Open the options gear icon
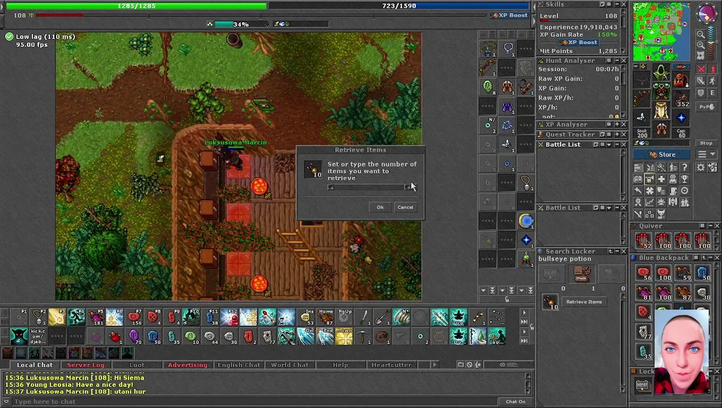 [x=701, y=168]
